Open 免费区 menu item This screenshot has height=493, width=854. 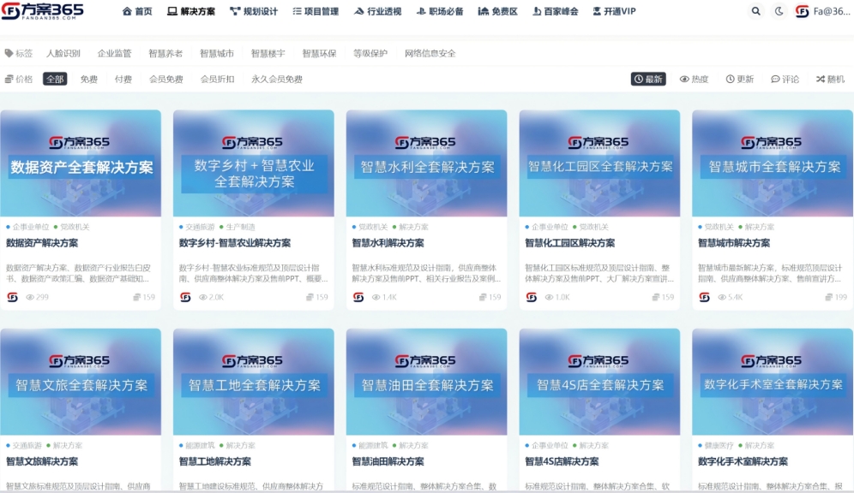(x=498, y=11)
